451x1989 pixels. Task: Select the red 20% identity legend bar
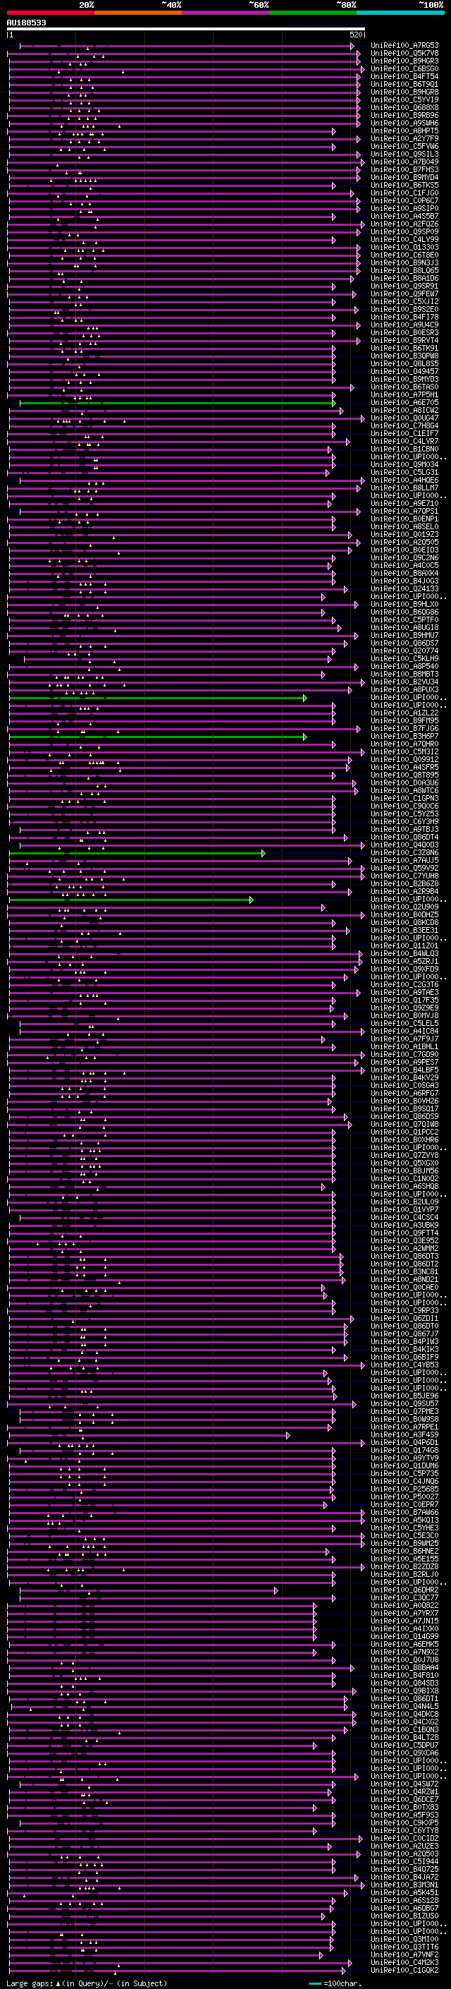[50, 13]
